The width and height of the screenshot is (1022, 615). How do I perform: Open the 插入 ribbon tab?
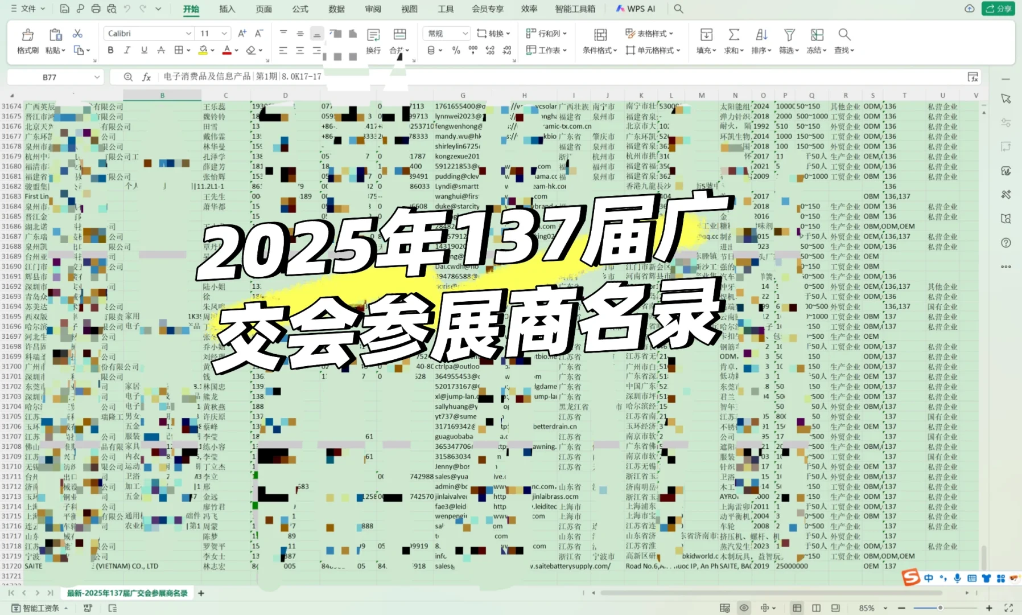(x=227, y=9)
